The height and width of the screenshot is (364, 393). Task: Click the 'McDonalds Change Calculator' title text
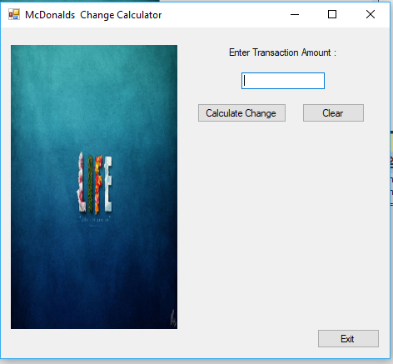93,15
